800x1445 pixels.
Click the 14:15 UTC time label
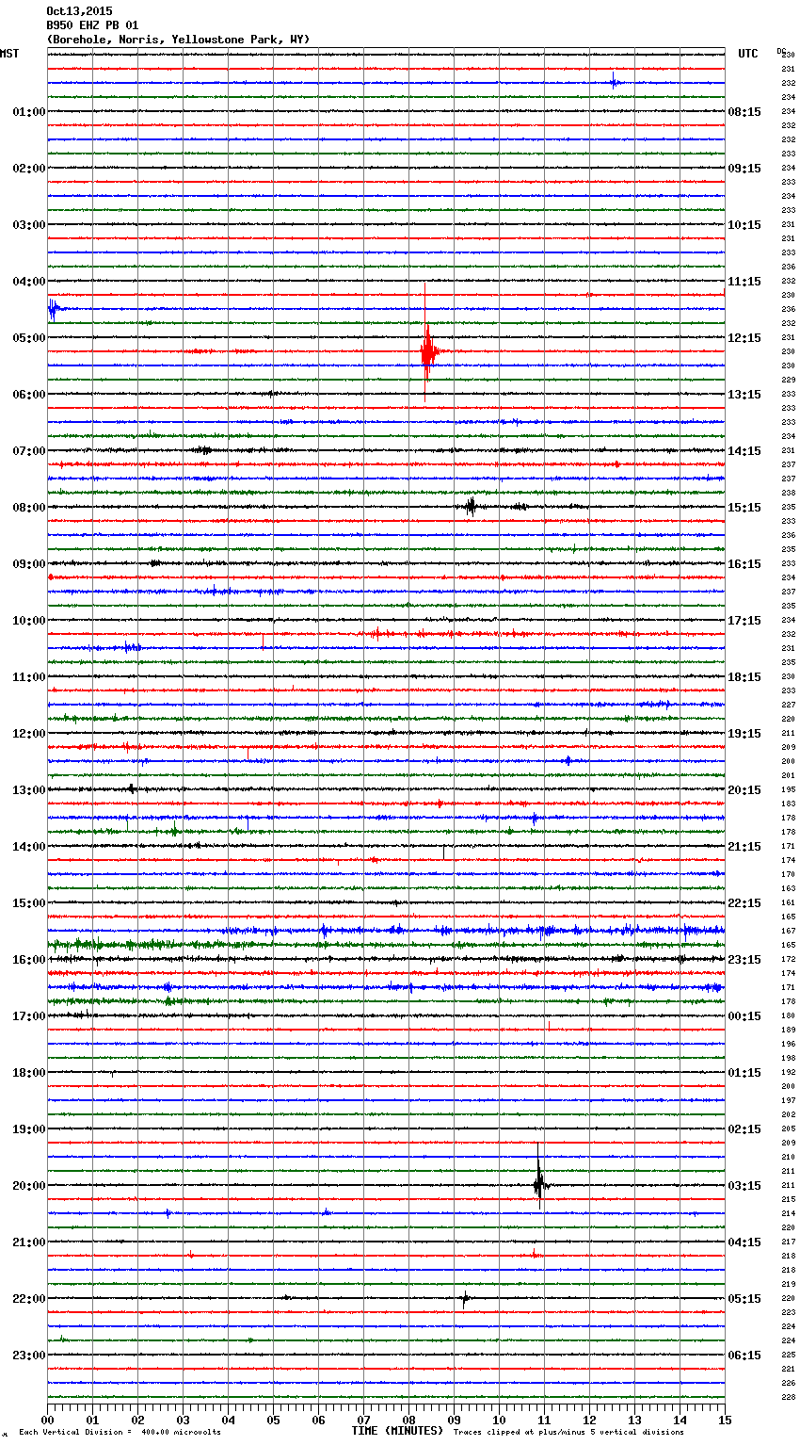click(x=744, y=451)
